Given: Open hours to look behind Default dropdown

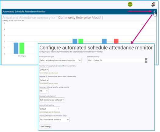Looking at the screenshot, I should 44,70.
